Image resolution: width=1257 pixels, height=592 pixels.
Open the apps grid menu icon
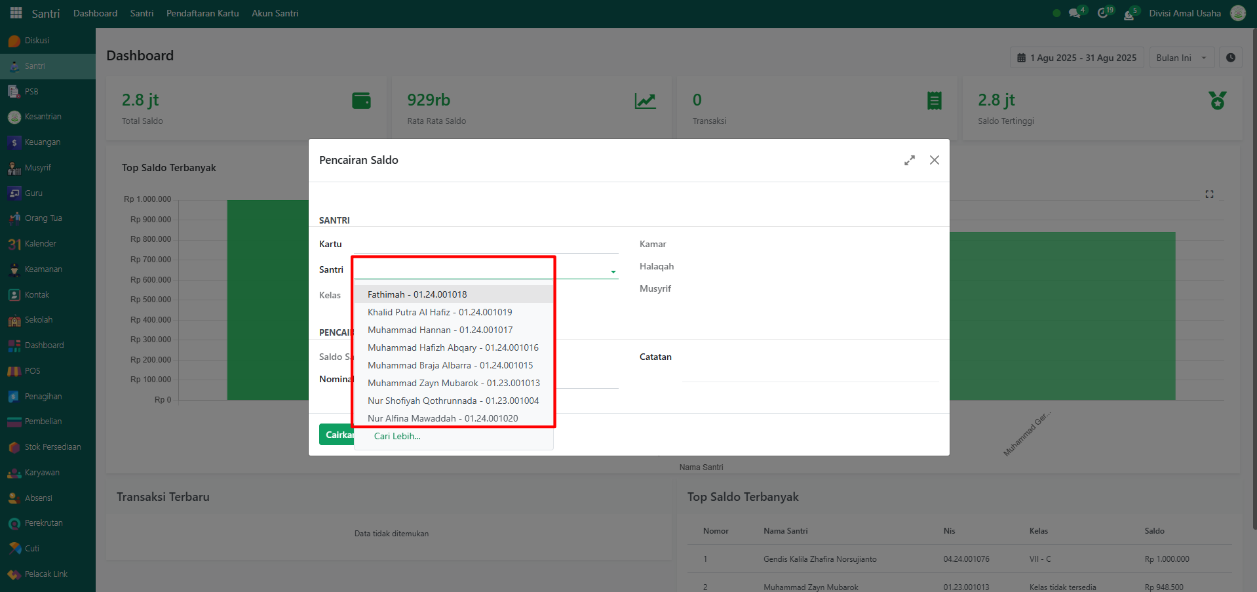[x=16, y=13]
